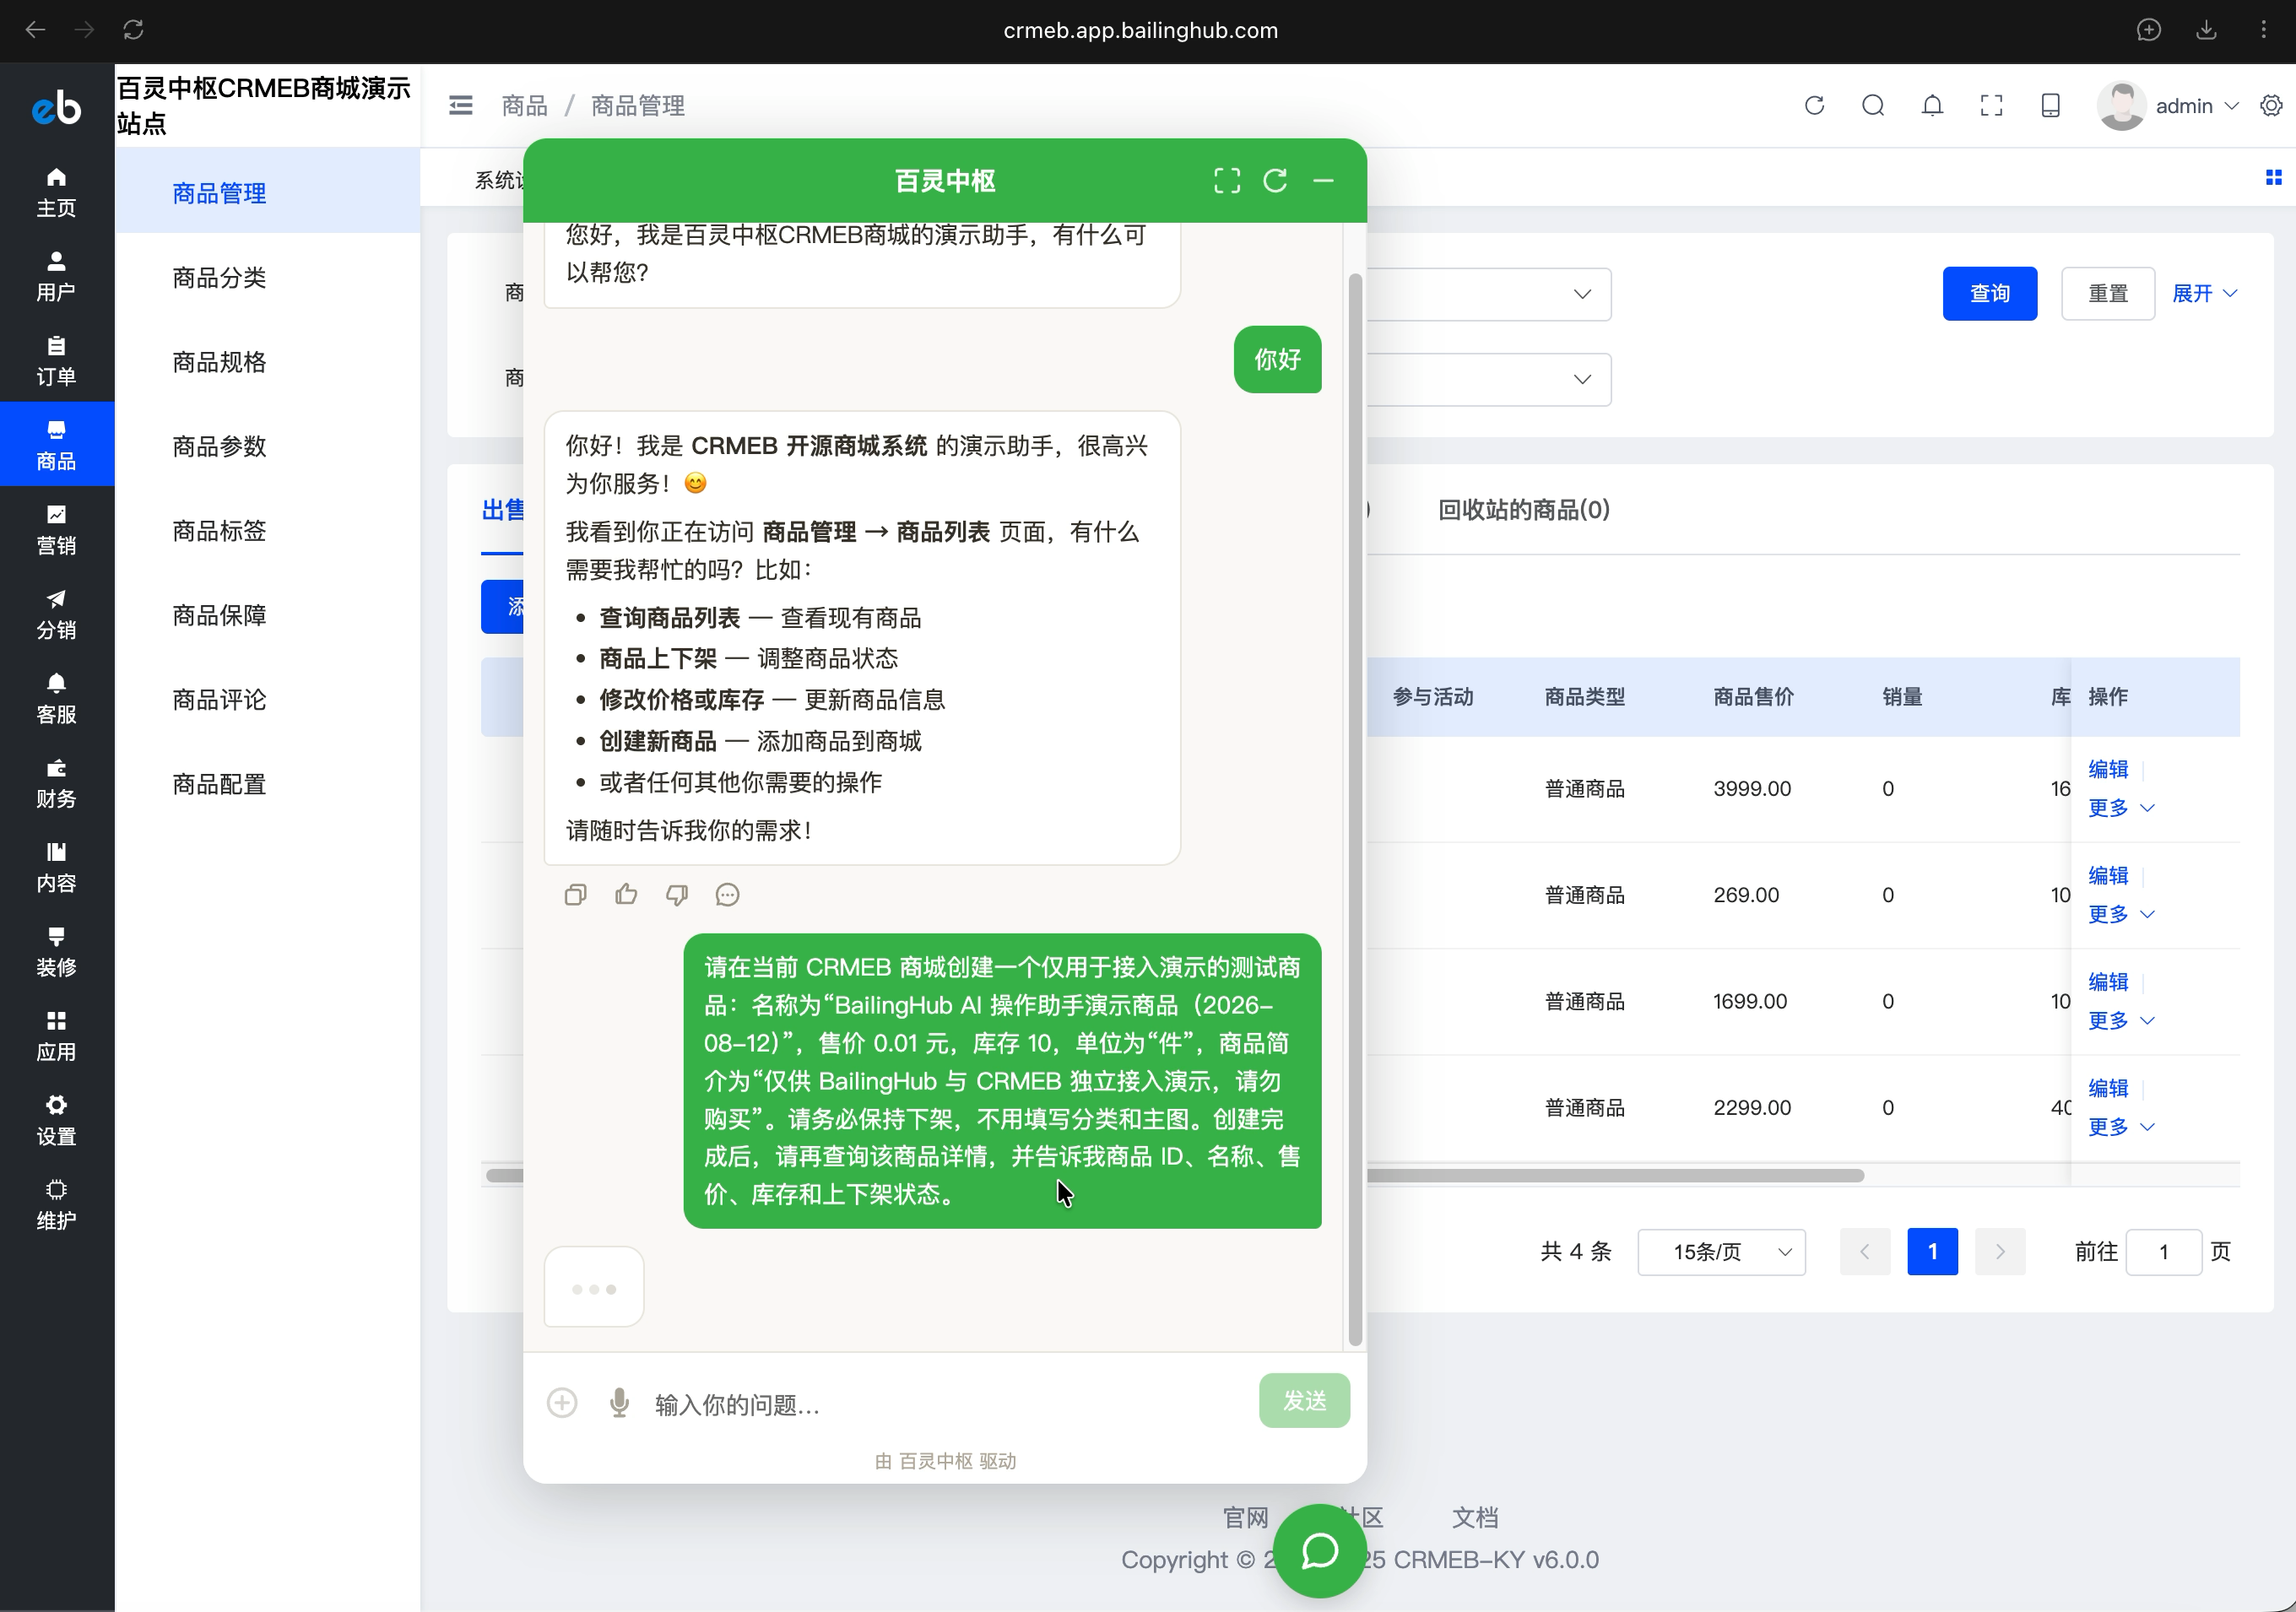The image size is (2296, 1612).
Task: Open 商品配置 in the submenu
Action: [x=267, y=783]
